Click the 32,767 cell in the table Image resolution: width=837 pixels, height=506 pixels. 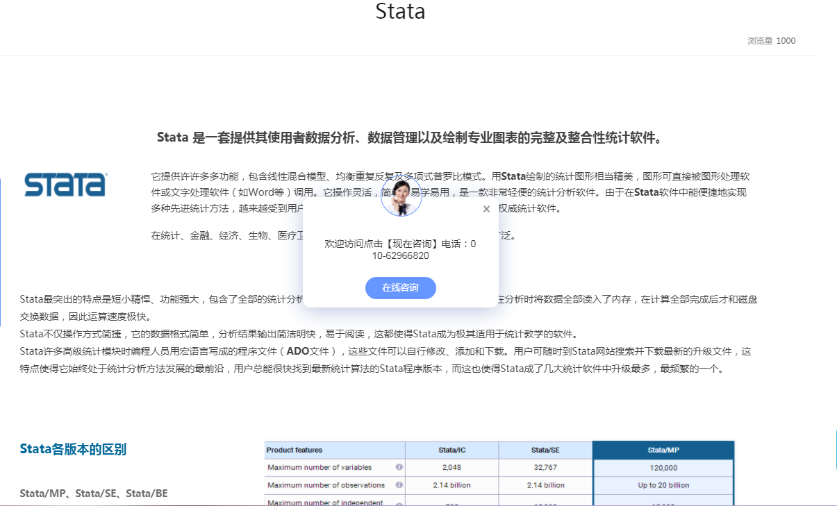point(545,468)
